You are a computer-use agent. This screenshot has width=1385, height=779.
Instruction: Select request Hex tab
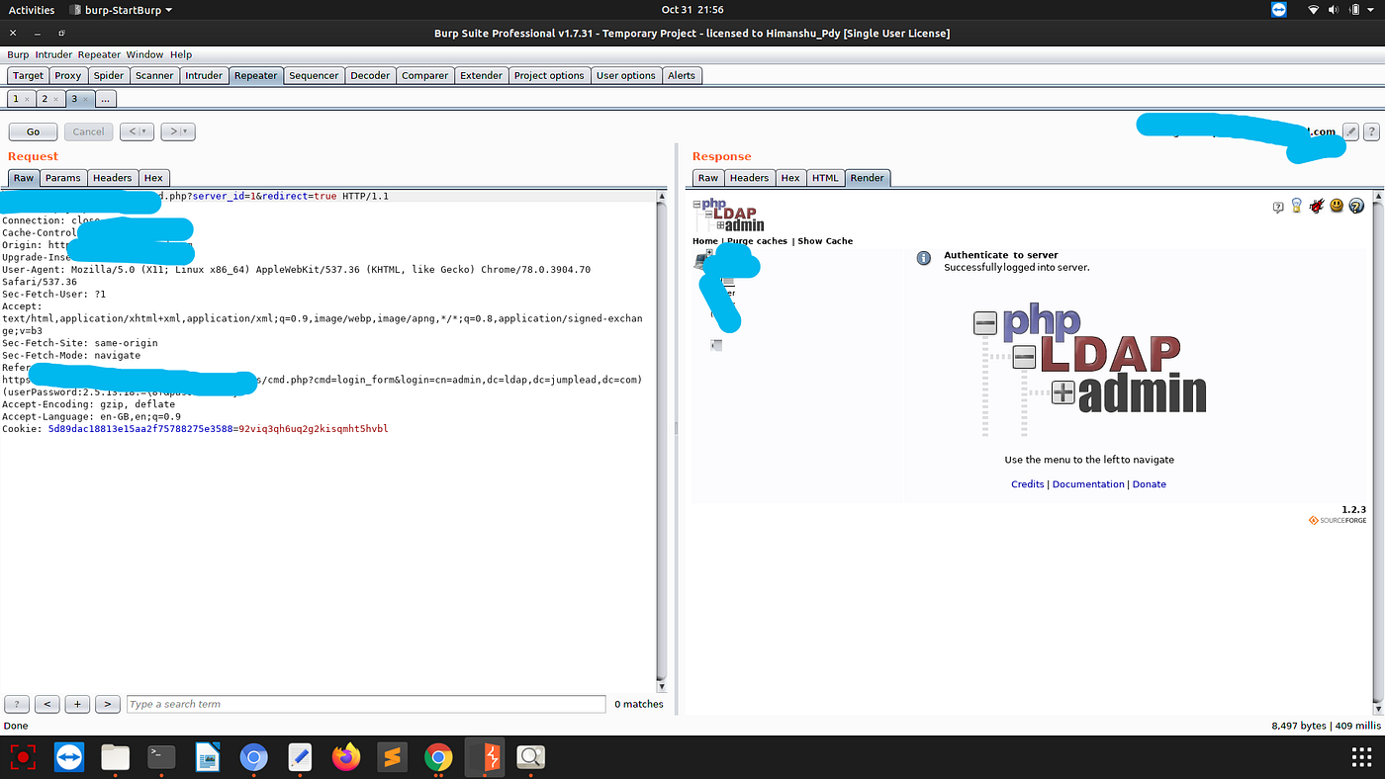(x=153, y=178)
